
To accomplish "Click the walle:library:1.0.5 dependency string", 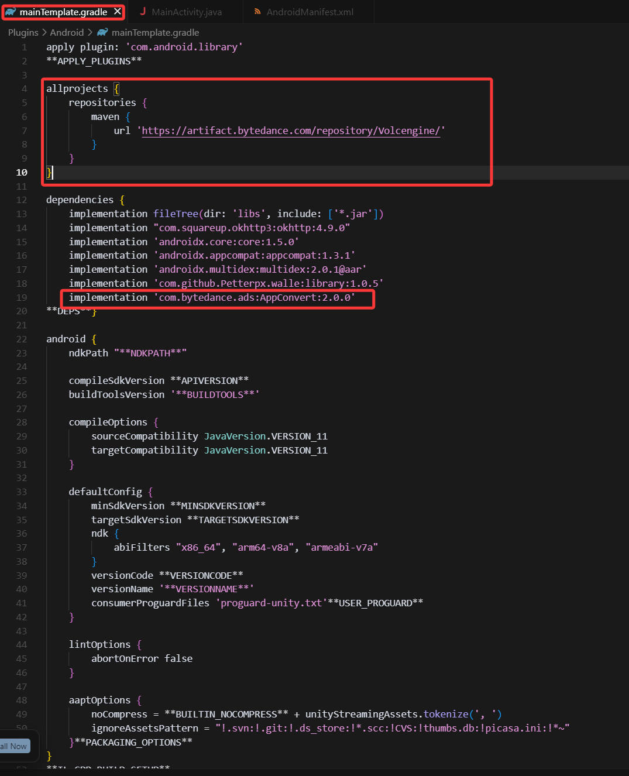I will coord(269,283).
